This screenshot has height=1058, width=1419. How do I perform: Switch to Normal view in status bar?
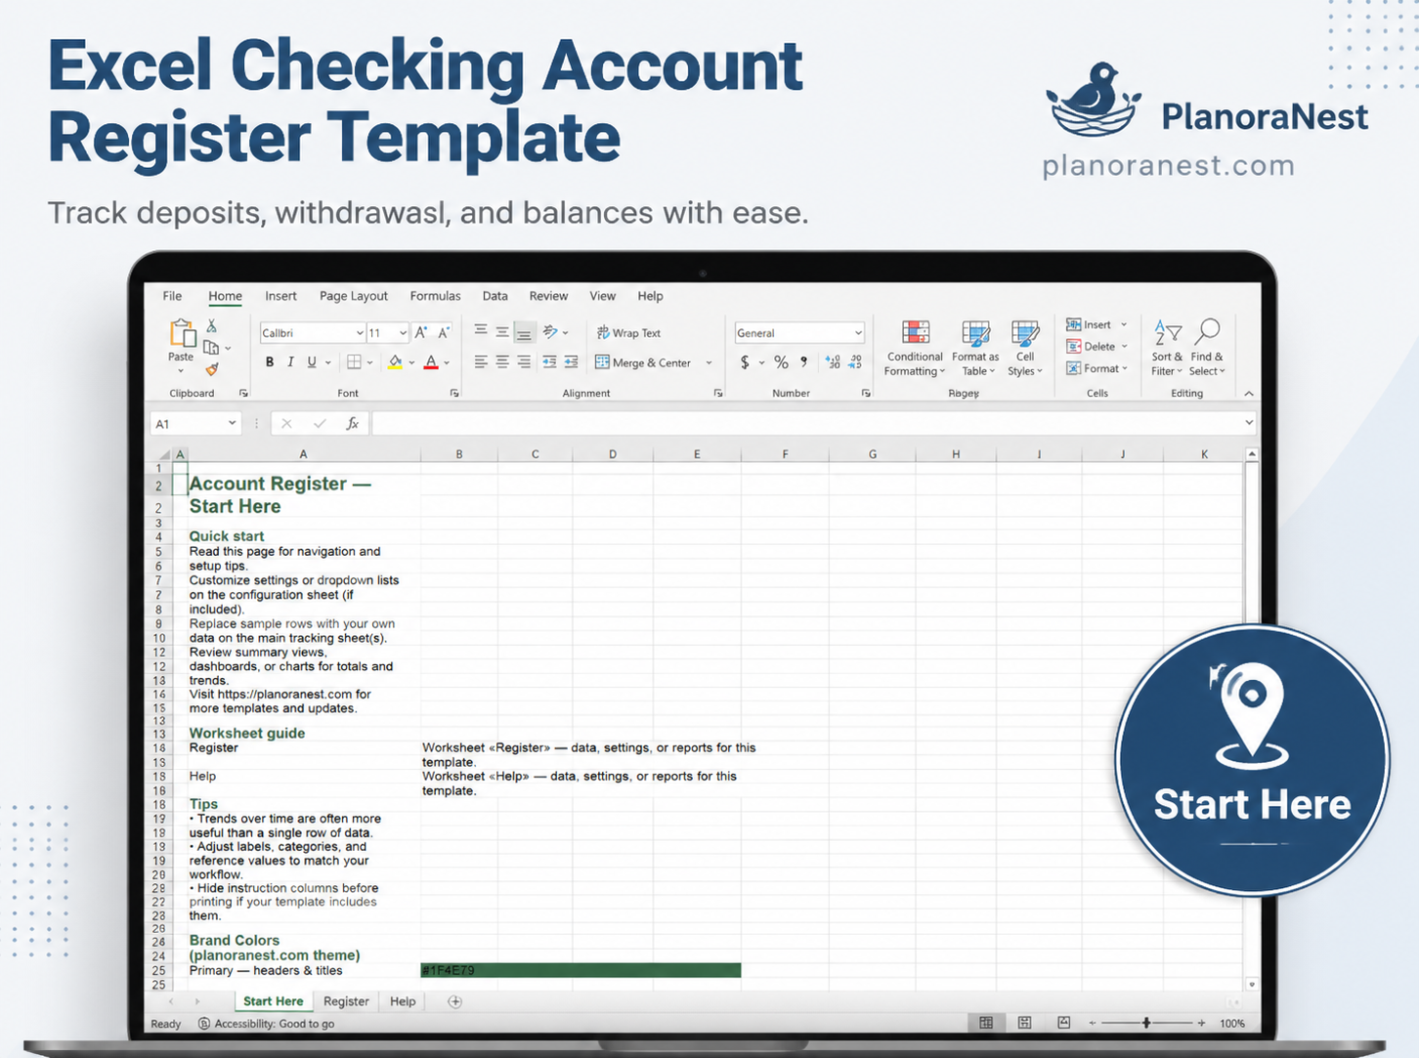(986, 1023)
